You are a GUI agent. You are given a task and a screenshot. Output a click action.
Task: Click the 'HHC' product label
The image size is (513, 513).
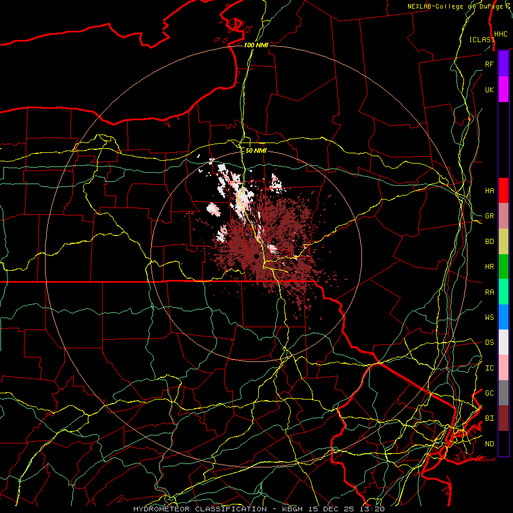500,34
